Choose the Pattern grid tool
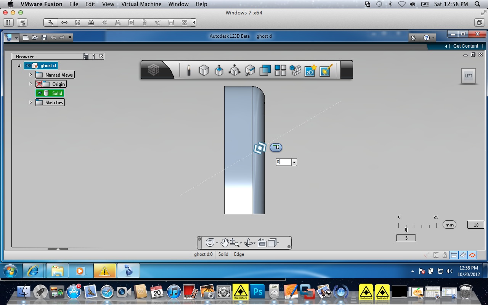Image resolution: width=488 pixels, height=305 pixels. (281, 70)
